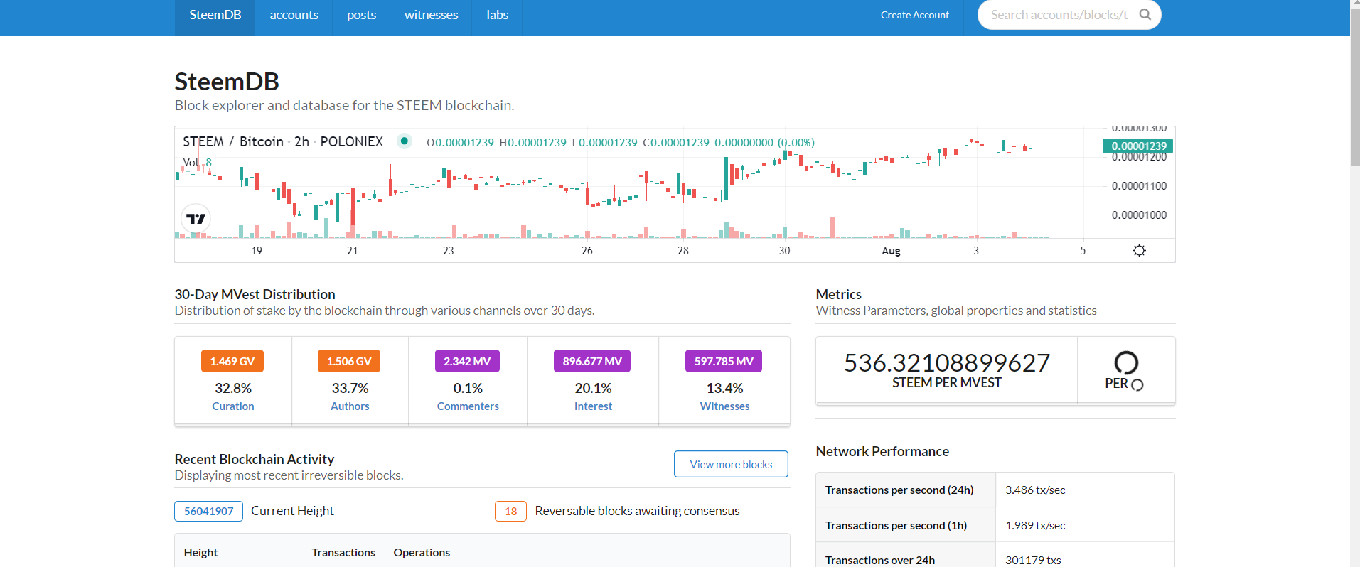Click the 1.469 GV orange badge
Image resolution: width=1360 pixels, height=567 pixels.
coord(232,361)
